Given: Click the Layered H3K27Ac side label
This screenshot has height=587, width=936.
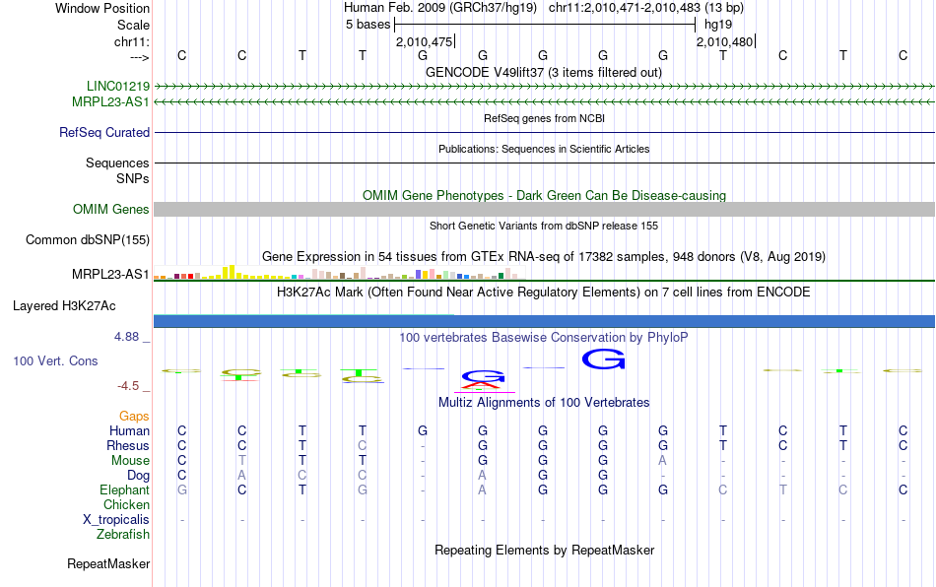Looking at the screenshot, I should 64,306.
